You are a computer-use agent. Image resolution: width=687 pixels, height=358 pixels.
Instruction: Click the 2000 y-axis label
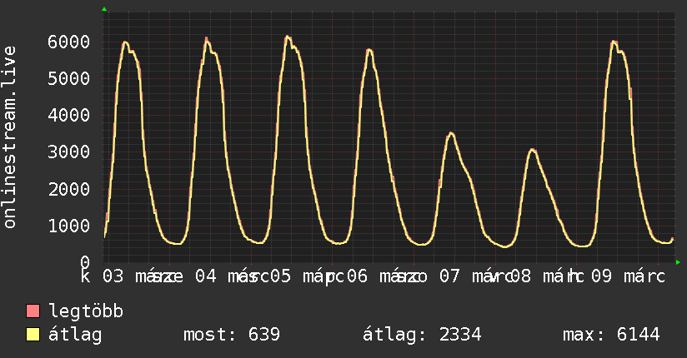click(69, 189)
